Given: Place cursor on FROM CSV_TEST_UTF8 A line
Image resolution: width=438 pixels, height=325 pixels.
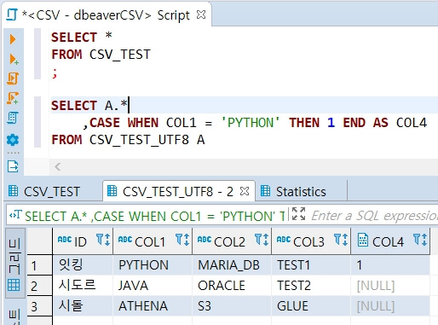Looking at the screenshot, I should click(x=128, y=140).
